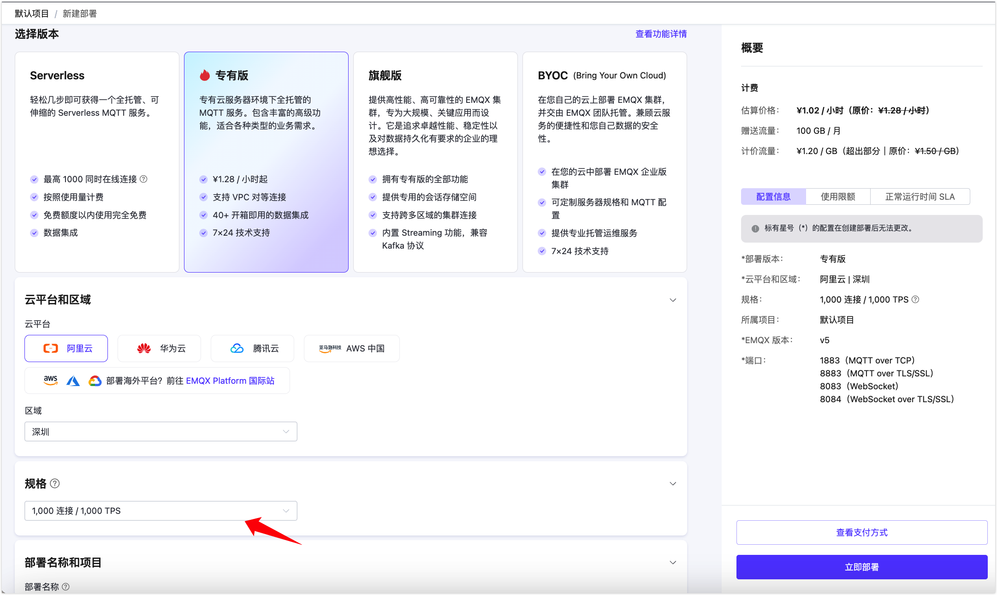Click the flame icon on 专有版 card
This screenshot has height=595, width=997.
[x=205, y=75]
